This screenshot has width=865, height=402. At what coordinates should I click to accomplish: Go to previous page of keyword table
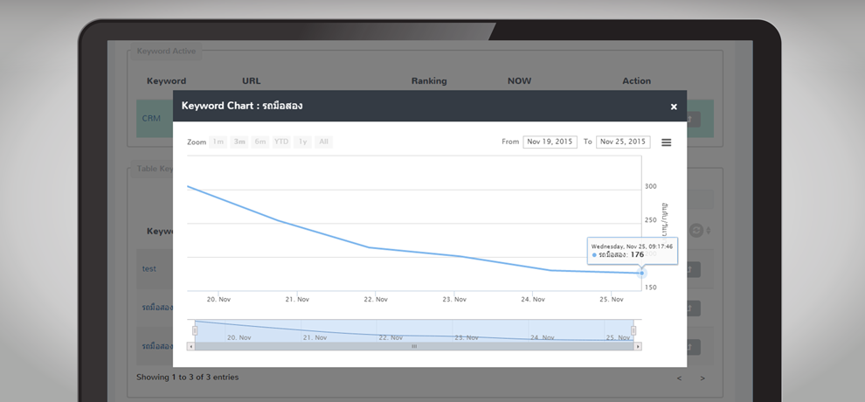(x=679, y=378)
